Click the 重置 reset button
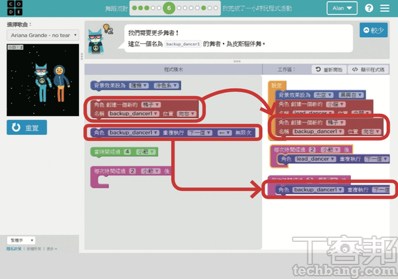The image size is (398, 279). [27, 127]
